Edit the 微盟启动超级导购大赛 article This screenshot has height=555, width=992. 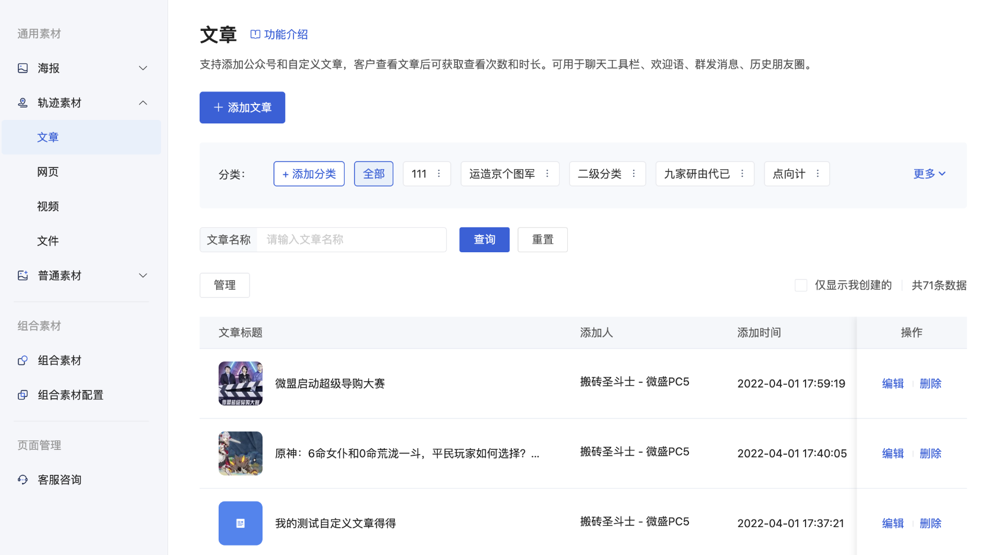coord(893,383)
